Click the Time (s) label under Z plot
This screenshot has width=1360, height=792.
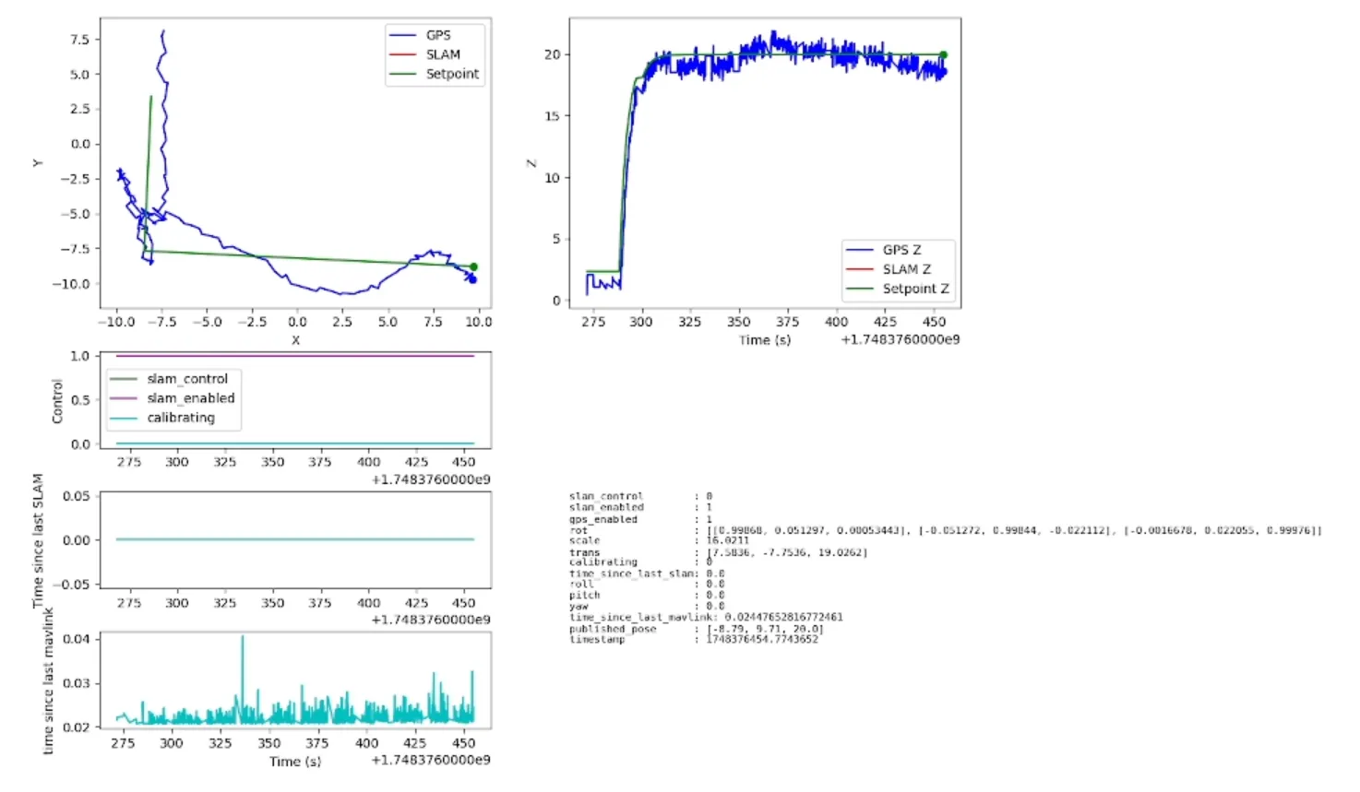[x=765, y=340]
